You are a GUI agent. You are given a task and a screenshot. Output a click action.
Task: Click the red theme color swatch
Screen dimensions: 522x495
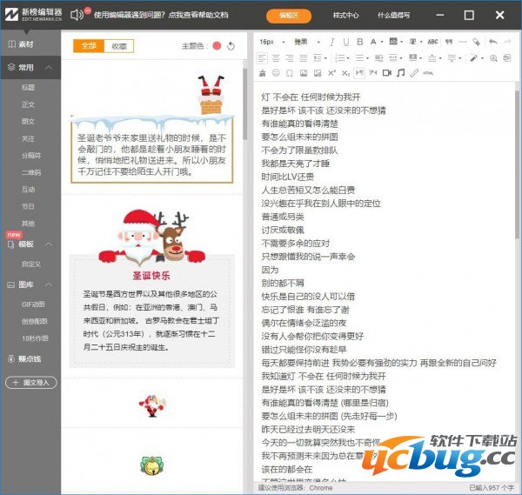point(217,46)
